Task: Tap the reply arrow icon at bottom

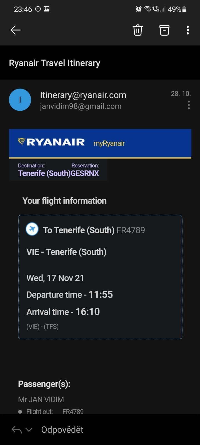Action: (x=17, y=430)
